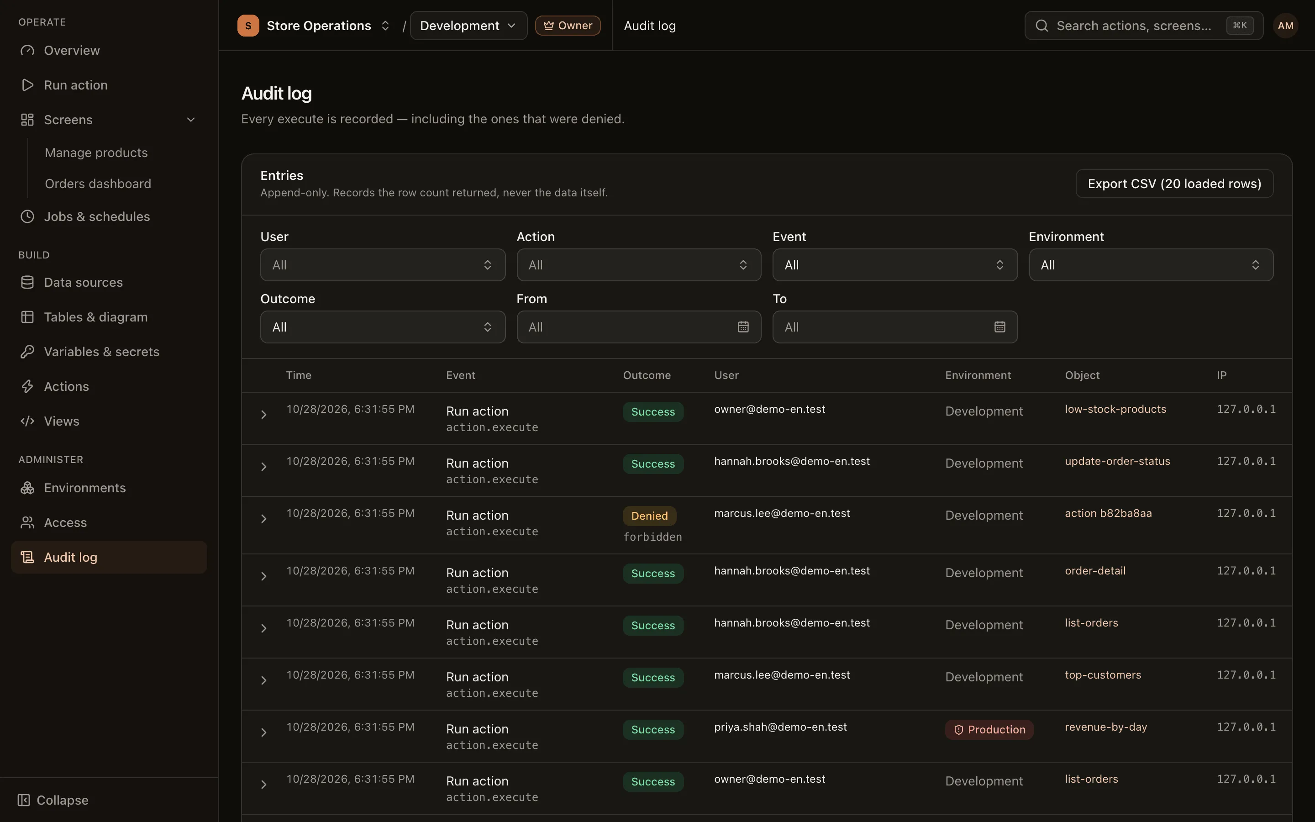The image size is (1315, 822).
Task: Open the User filter dropdown
Action: tap(383, 265)
